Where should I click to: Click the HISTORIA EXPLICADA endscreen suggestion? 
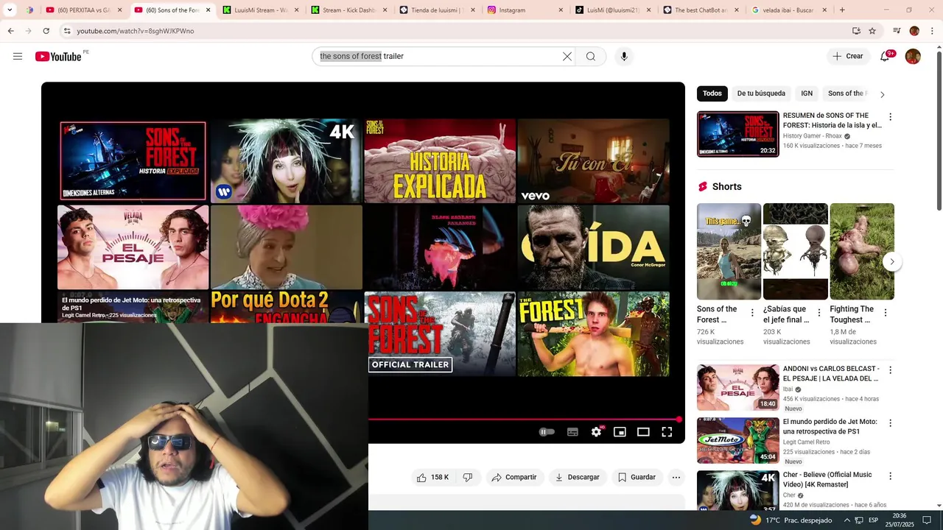(x=440, y=160)
